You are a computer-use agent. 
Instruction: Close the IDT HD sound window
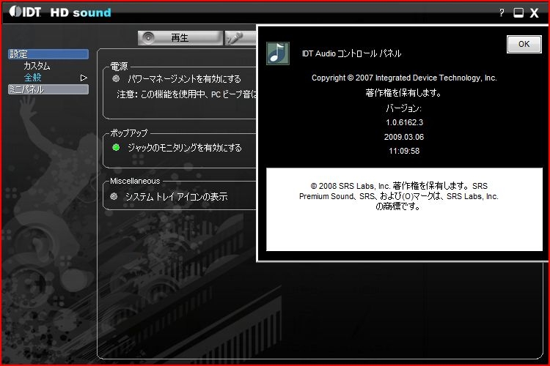pos(534,13)
